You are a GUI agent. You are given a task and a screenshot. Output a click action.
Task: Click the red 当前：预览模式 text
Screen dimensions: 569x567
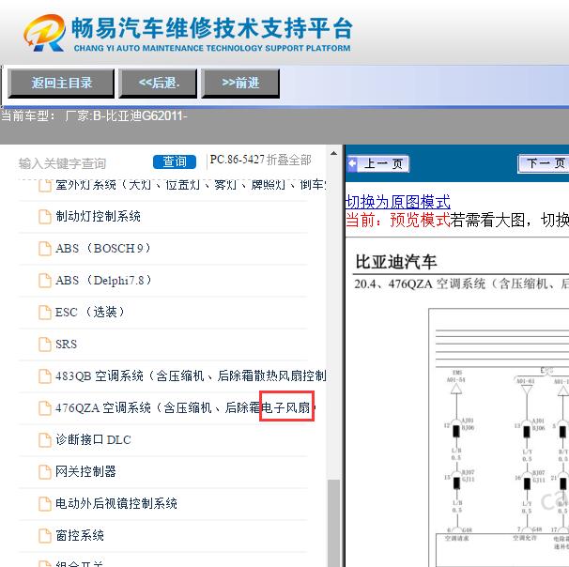pos(398,220)
